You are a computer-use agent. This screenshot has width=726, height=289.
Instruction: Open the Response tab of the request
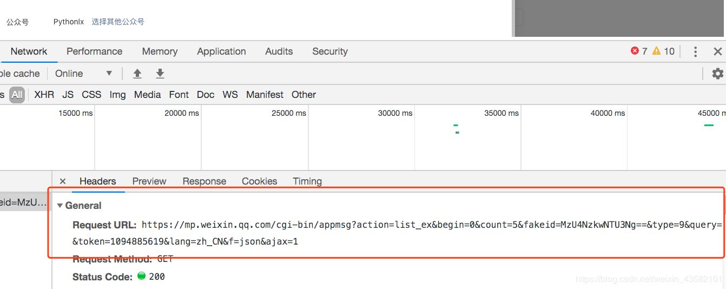click(204, 181)
